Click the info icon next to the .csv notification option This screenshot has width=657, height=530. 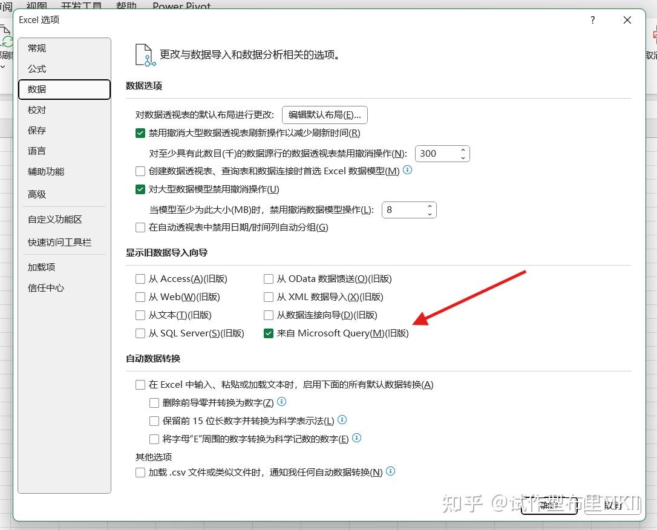390,473
